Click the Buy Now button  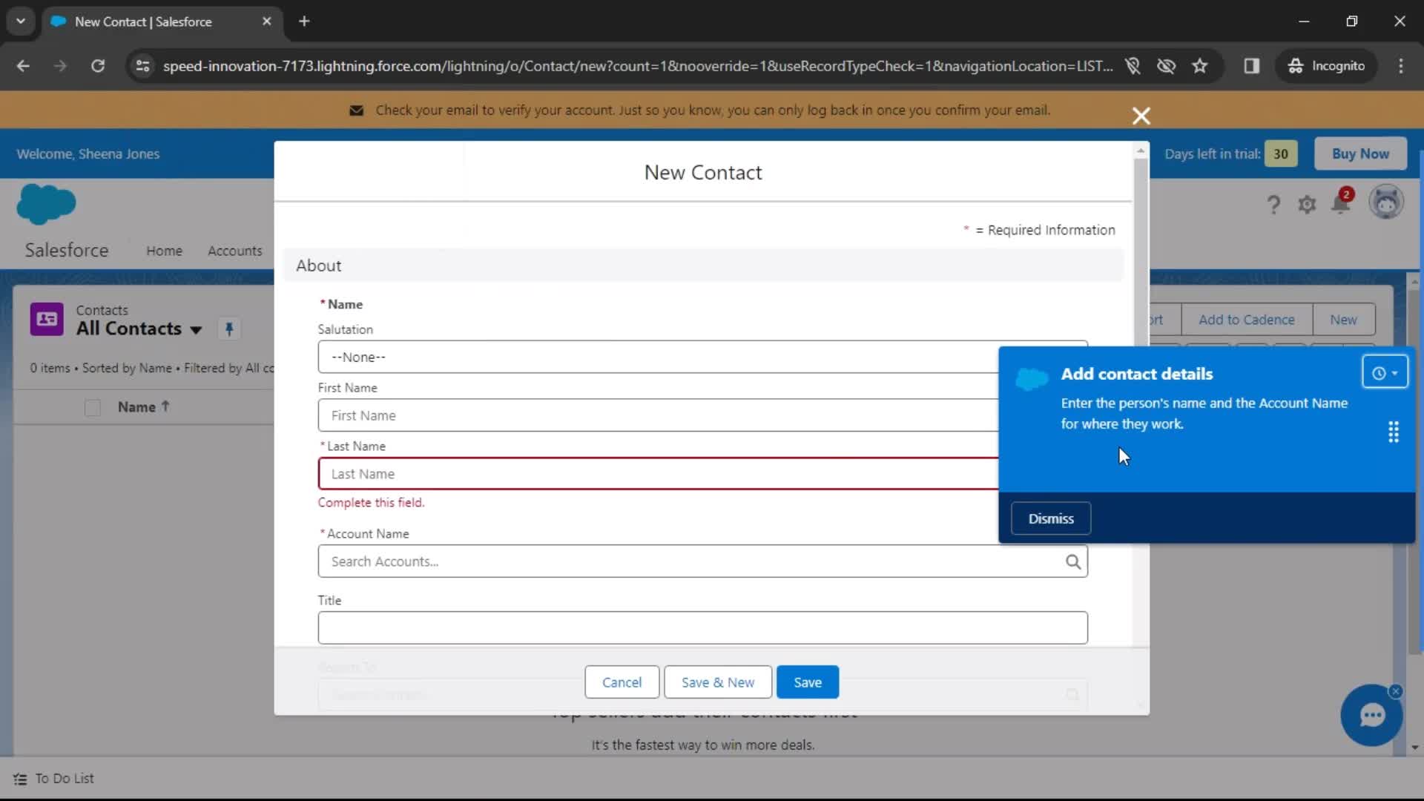pos(1360,154)
